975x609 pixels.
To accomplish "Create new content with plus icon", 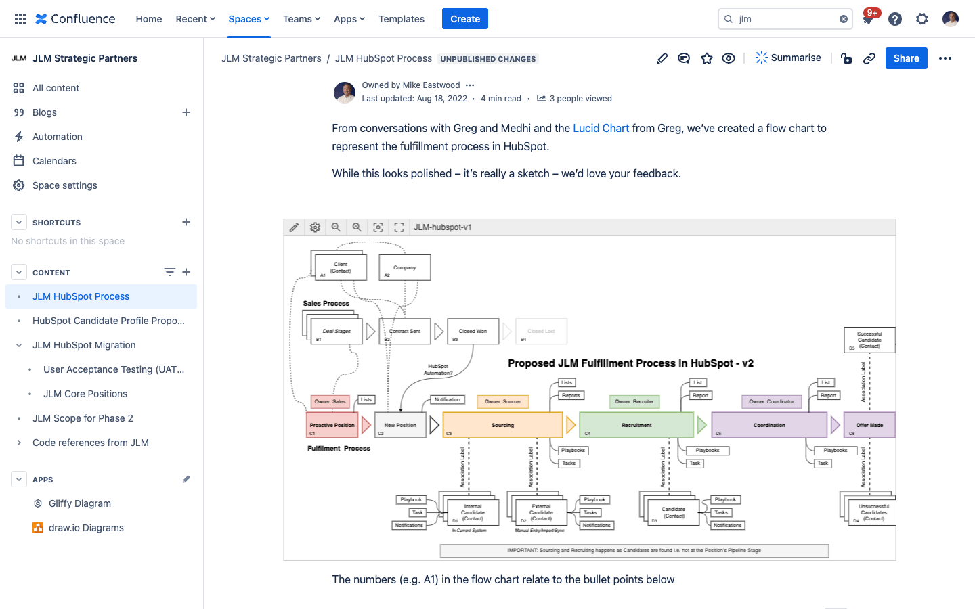I will [186, 272].
